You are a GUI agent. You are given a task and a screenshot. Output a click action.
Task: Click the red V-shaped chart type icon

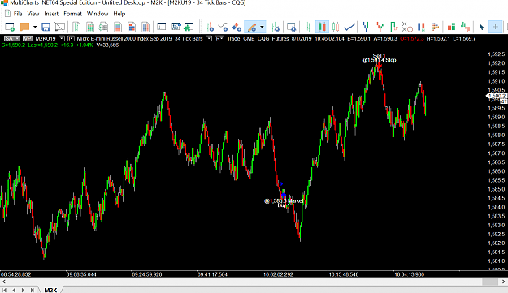pyautogui.click(x=380, y=27)
